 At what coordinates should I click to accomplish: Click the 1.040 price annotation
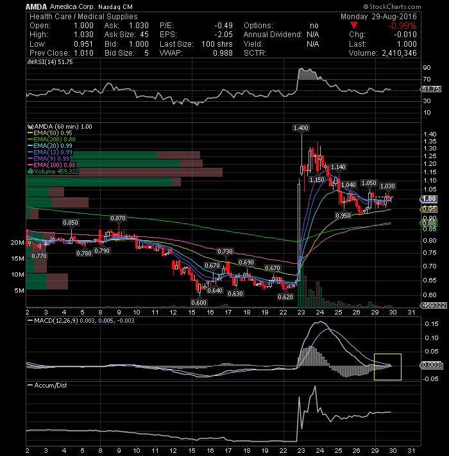(x=348, y=185)
